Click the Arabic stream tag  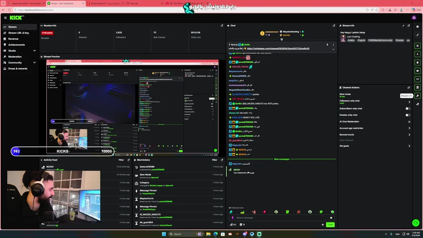pyautogui.click(x=351, y=40)
